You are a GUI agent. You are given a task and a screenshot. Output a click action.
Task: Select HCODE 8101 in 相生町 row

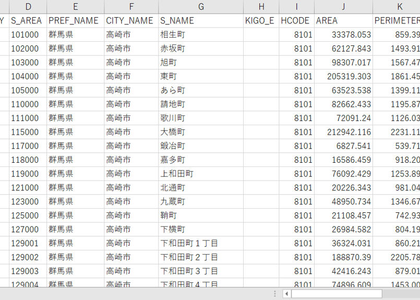click(296, 34)
